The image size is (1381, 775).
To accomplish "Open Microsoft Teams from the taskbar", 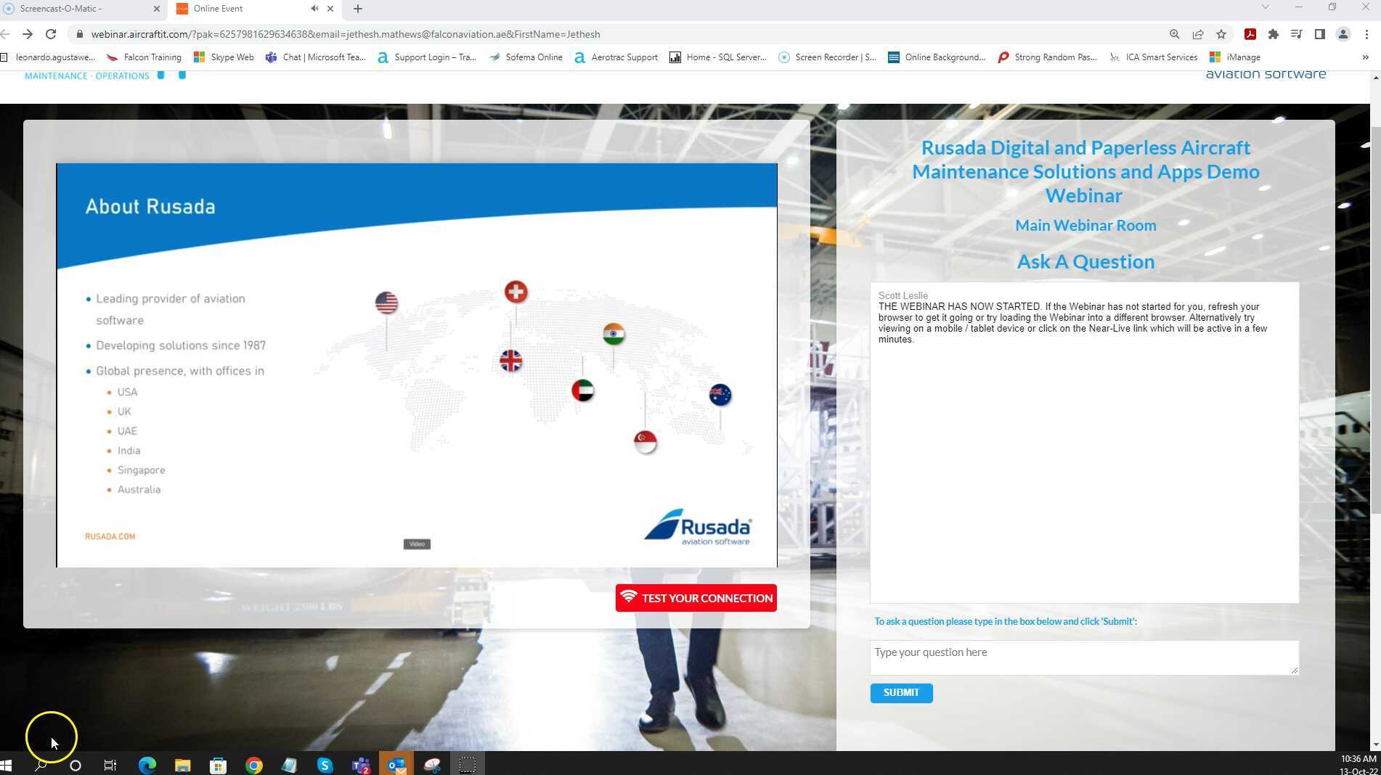I will (x=360, y=765).
